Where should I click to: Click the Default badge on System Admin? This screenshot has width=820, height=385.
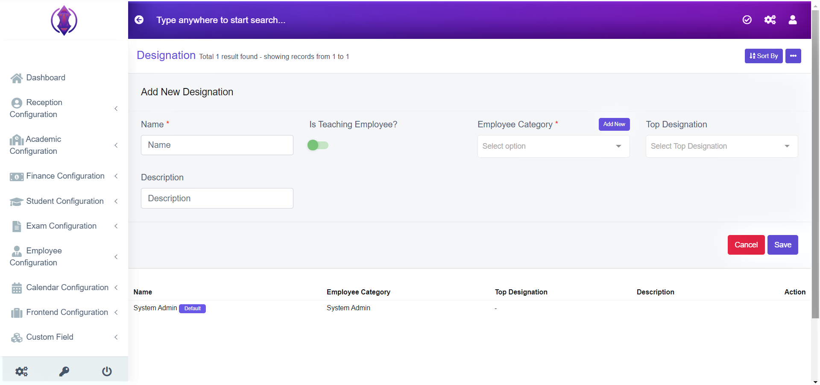193,309
